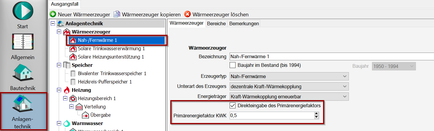Viewport: 434px width, 131px height.
Task: Click the Warmwasser tree heading
Action: [87, 123]
